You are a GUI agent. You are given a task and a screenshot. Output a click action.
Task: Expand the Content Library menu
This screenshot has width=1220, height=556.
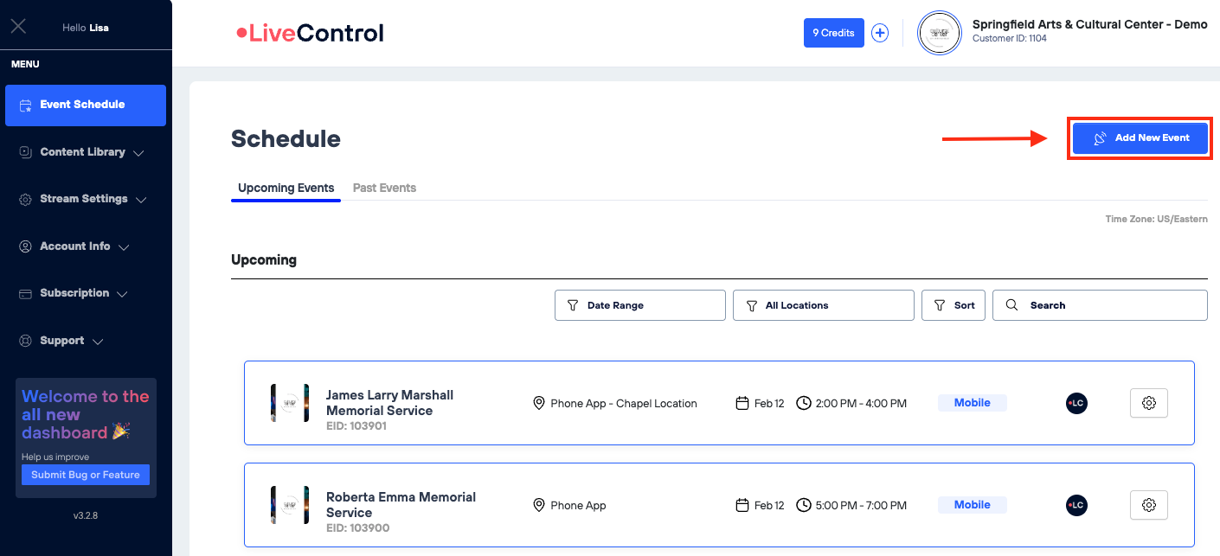point(82,152)
